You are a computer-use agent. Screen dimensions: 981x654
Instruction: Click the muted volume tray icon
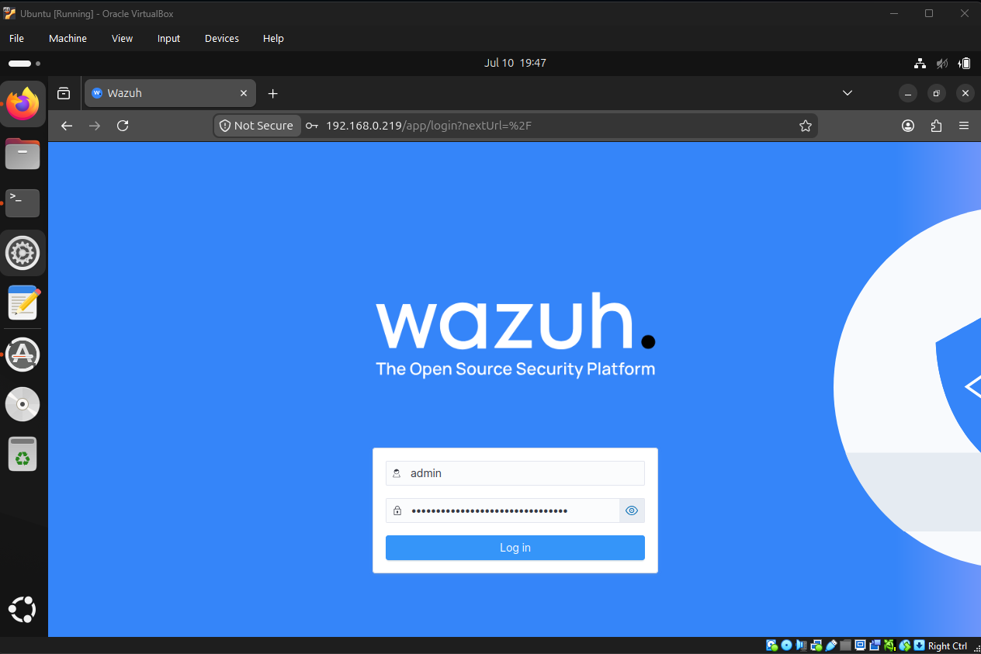click(x=942, y=63)
